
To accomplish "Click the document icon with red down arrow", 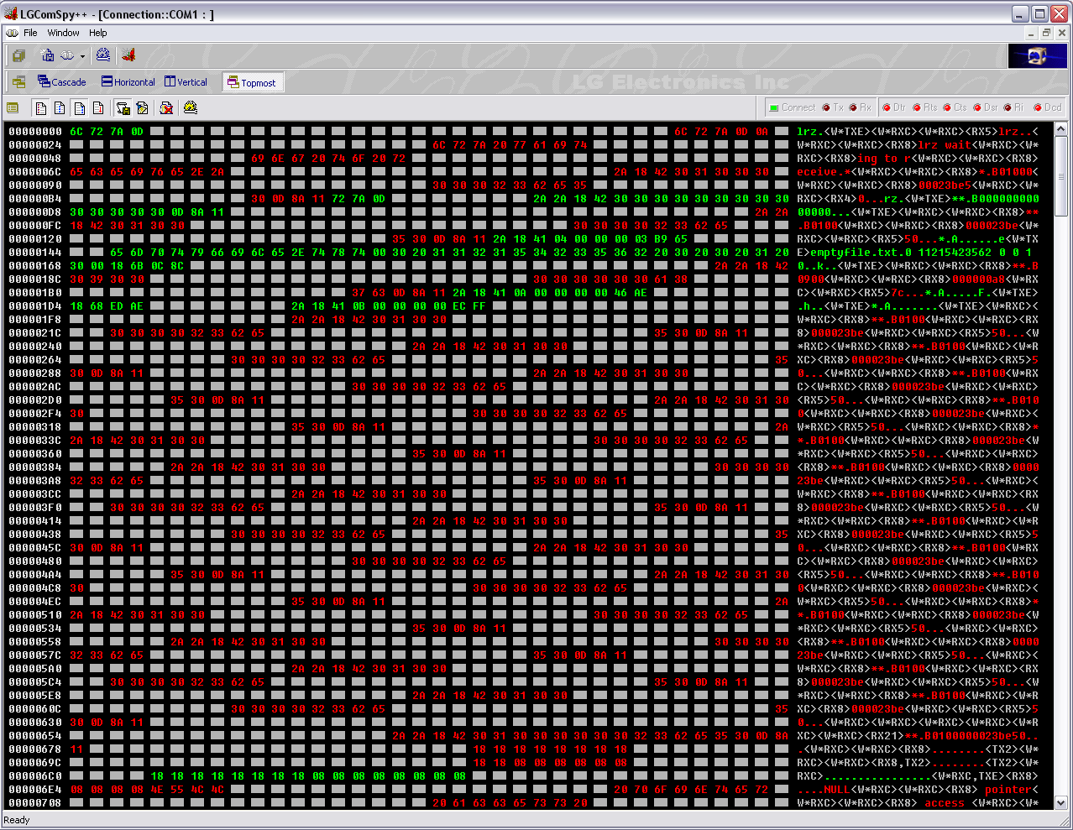I will (x=98, y=107).
